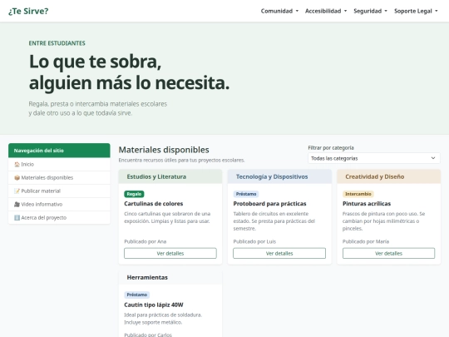View details for Cartulinas de colores
This screenshot has height=337, width=449.
point(170,253)
